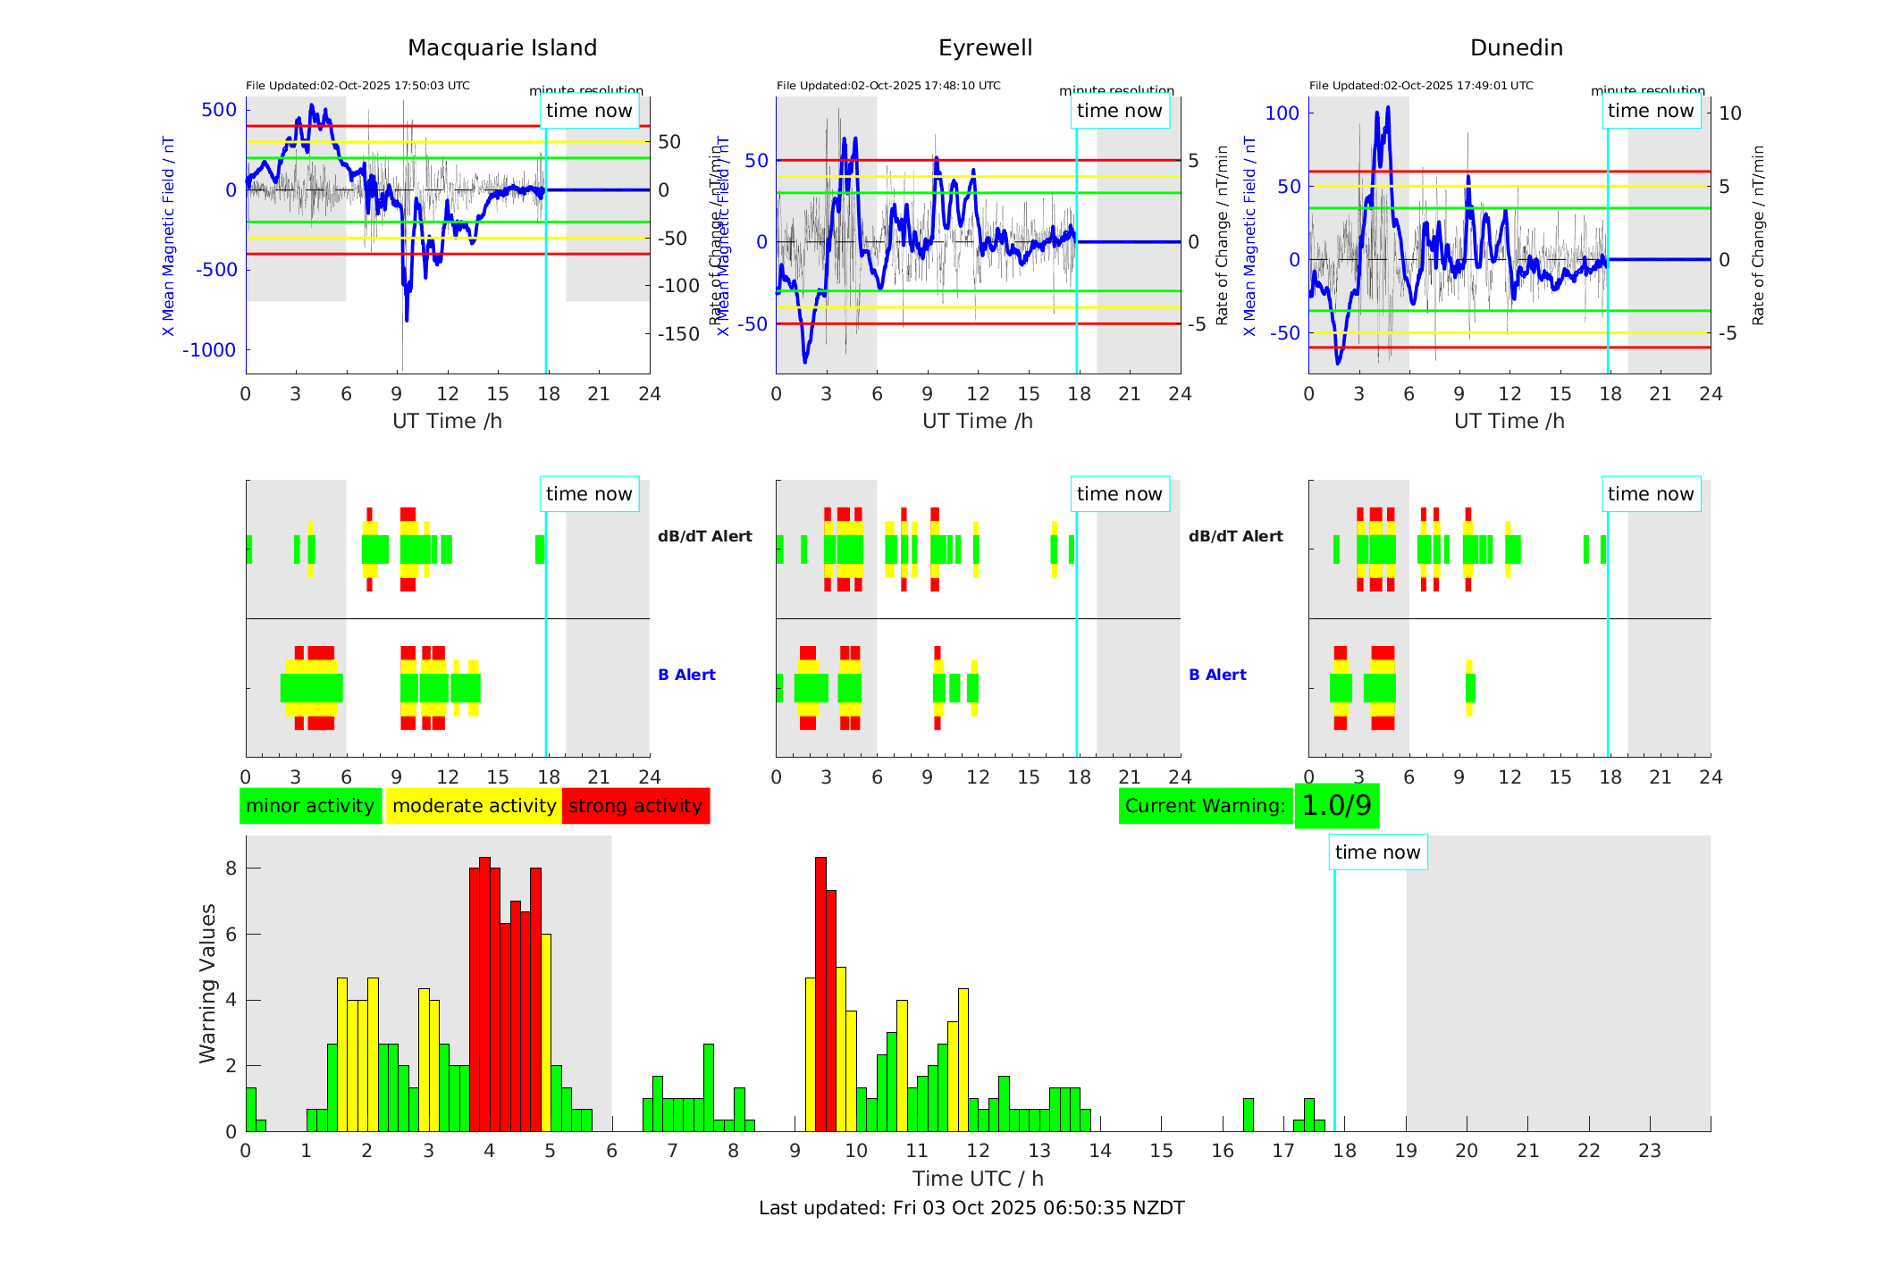The height and width of the screenshot is (1284, 1892).
Task: Click 'time now' label in Eyrewell top chart
Action: click(x=1119, y=111)
